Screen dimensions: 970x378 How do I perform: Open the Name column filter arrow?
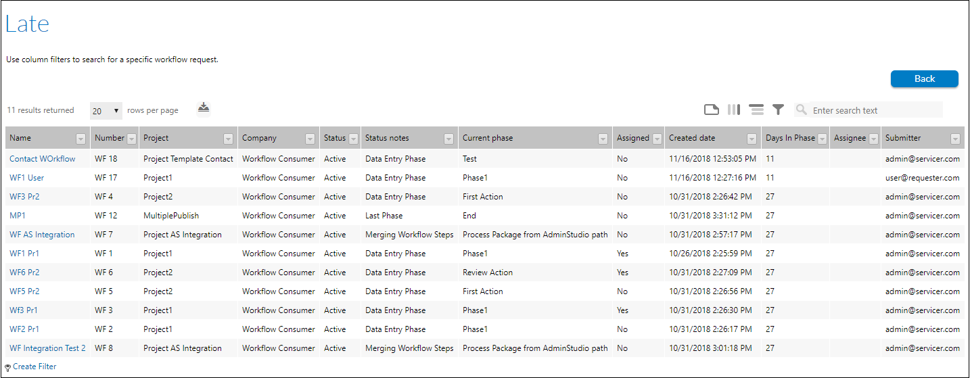click(81, 139)
